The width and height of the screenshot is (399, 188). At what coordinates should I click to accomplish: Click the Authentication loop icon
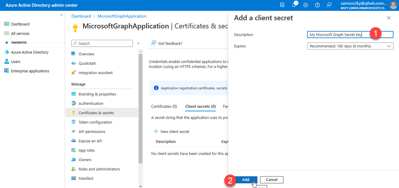click(x=74, y=104)
